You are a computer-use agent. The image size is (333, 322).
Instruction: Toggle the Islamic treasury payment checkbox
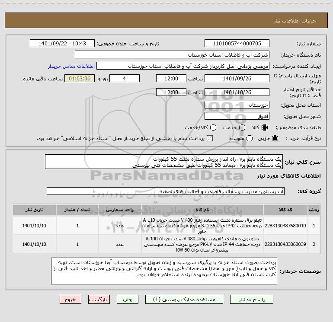(x=210, y=138)
